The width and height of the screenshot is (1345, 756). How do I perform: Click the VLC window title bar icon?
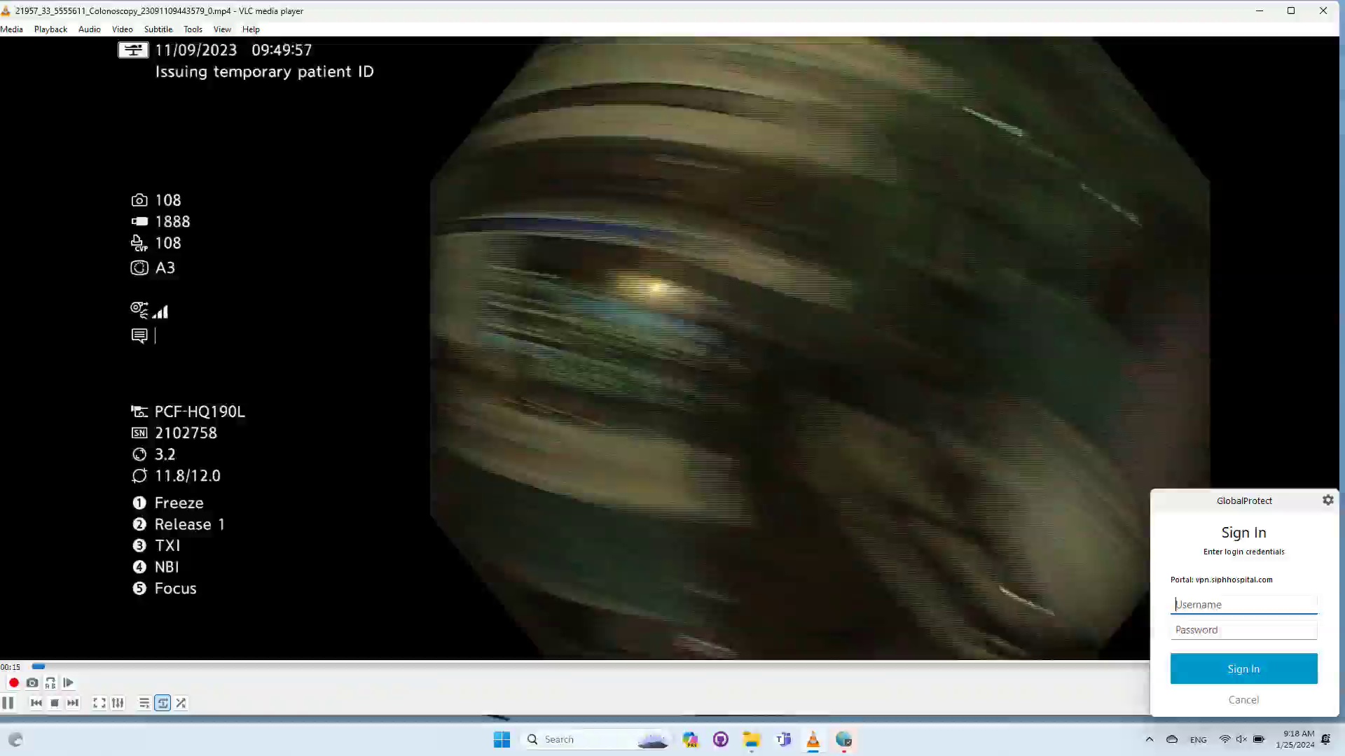[x=6, y=10]
